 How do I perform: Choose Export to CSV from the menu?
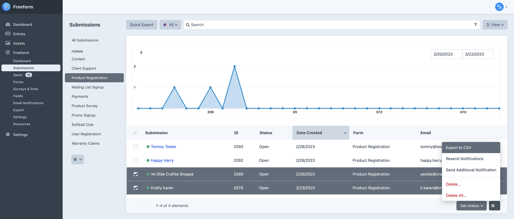click(458, 148)
